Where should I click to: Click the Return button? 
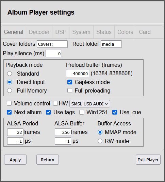(x=48, y=160)
